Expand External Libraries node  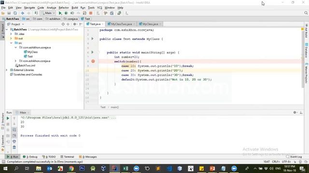point(6,70)
